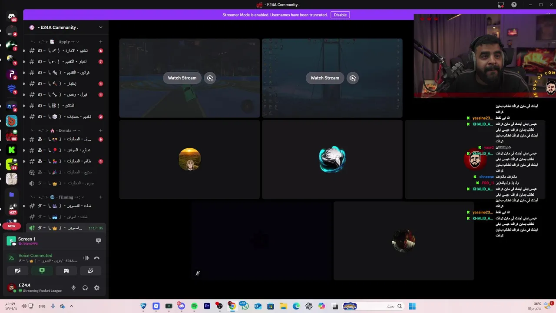Toggle screen share button in voice panel

42,270
